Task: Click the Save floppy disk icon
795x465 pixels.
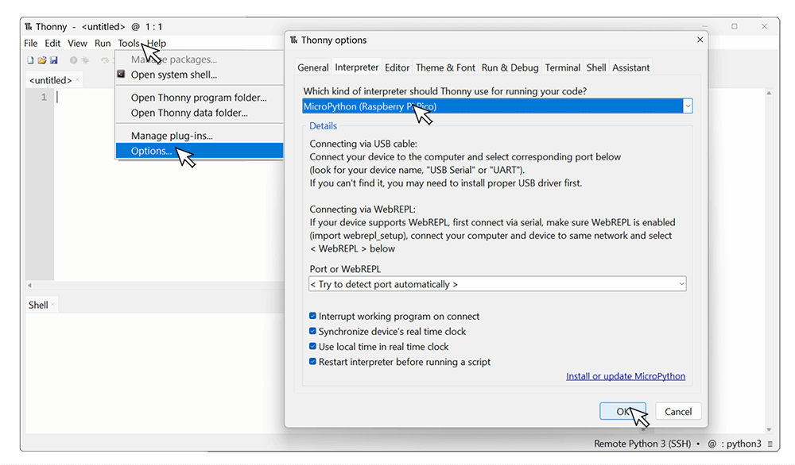Action: pos(54,60)
